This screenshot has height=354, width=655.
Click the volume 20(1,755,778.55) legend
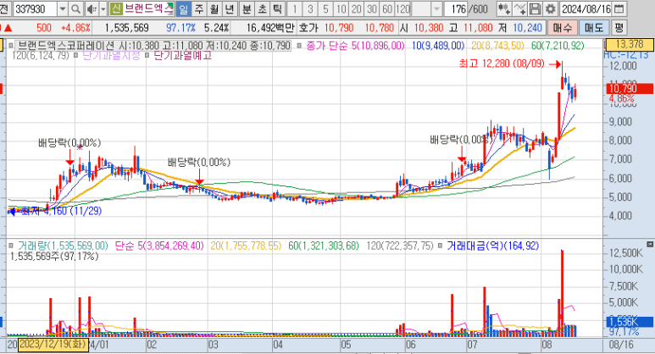tap(246, 246)
